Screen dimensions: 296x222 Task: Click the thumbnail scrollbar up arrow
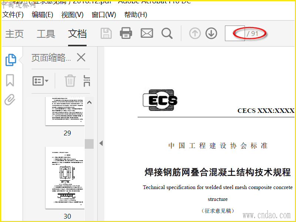(89, 102)
